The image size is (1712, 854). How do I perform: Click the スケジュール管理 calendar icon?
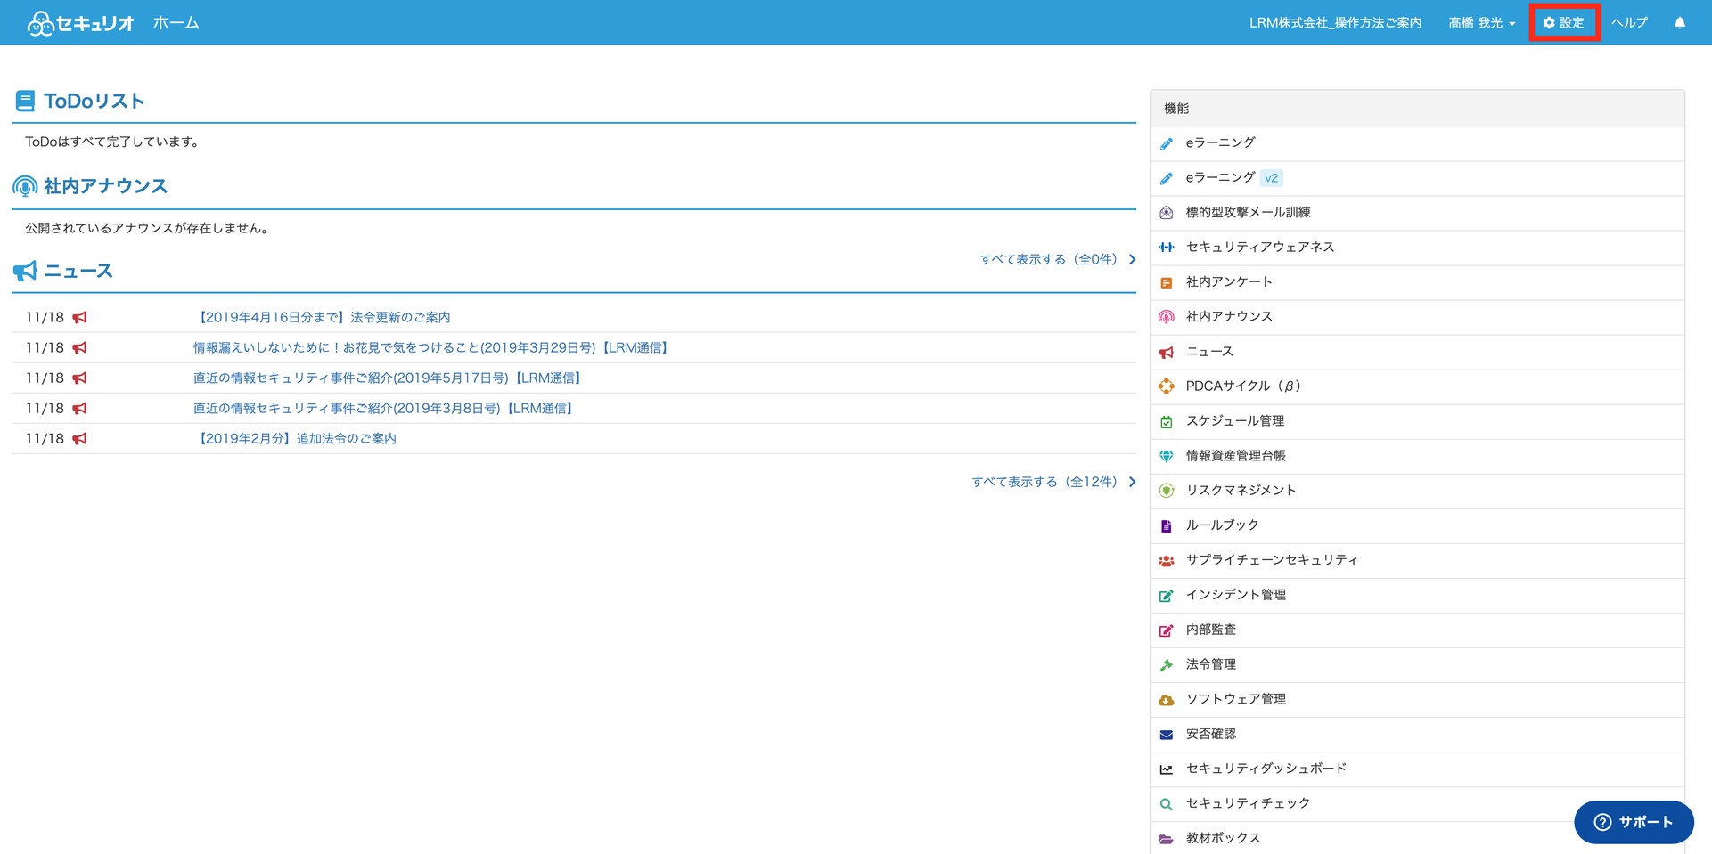1166,421
